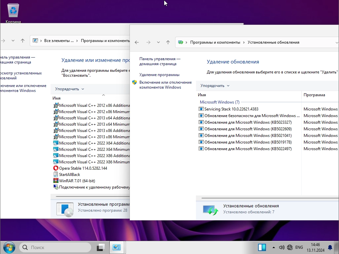The width and height of the screenshot is (339, 254).
Task: Collapse the 'Microsoft Windows (7)' group
Action: tap(219, 102)
